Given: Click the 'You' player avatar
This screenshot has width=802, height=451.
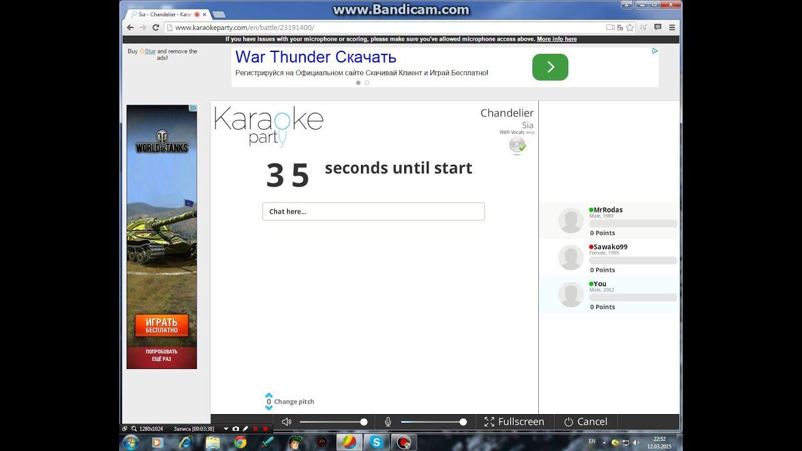Looking at the screenshot, I should coord(571,294).
